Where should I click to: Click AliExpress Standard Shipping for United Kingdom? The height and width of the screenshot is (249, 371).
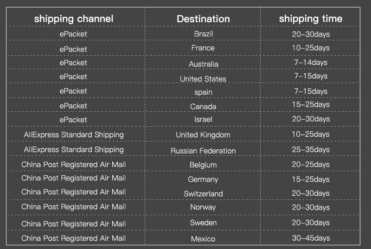click(x=74, y=134)
